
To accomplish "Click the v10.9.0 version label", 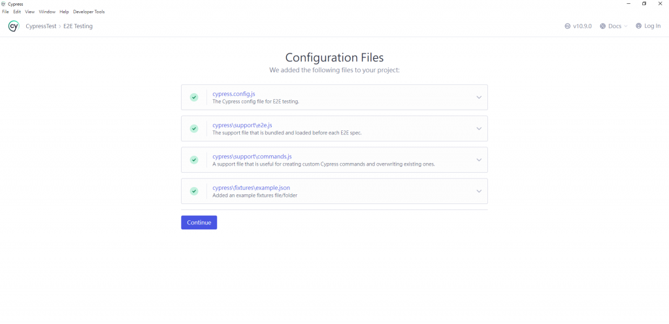I will pyautogui.click(x=582, y=26).
